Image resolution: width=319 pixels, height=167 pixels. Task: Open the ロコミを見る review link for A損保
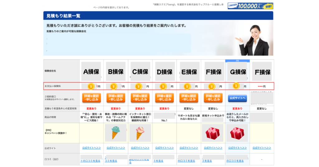90,161
